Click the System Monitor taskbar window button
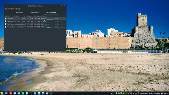169x95 pixels. click(51, 93)
